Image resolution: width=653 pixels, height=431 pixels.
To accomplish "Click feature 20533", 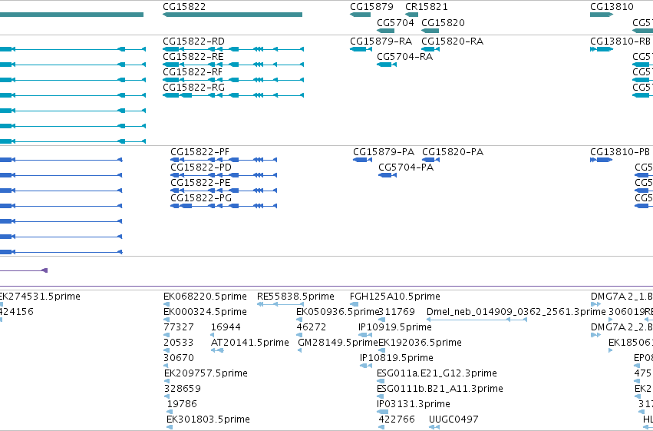I will point(167,350).
